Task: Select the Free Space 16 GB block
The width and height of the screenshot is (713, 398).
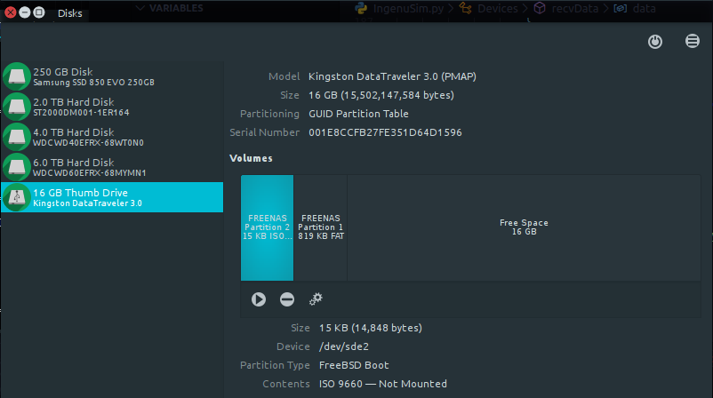Action: click(x=524, y=227)
